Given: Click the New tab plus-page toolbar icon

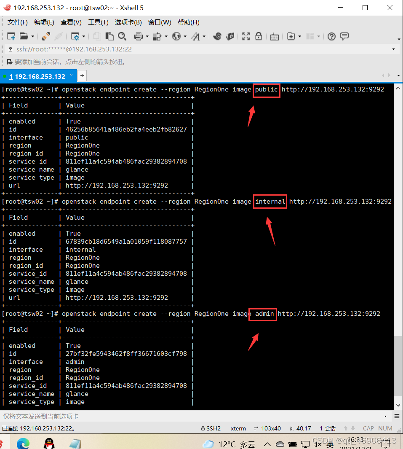Looking at the screenshot, I should coord(291,36).
